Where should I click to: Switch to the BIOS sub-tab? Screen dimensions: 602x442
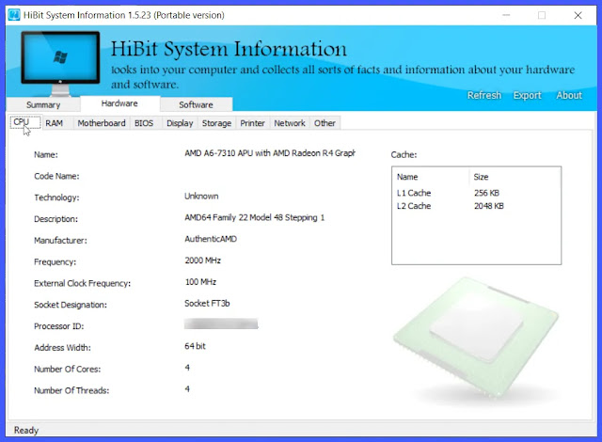tap(144, 123)
